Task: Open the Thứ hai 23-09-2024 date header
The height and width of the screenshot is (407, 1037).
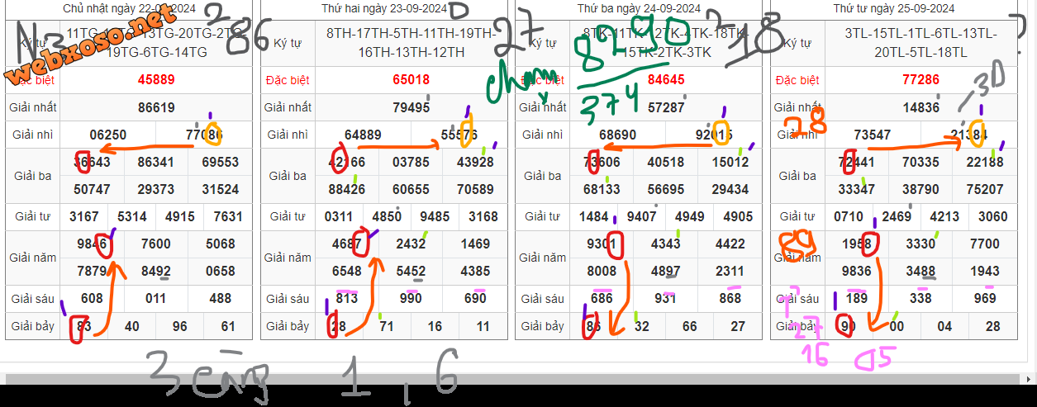Action: pos(383,9)
